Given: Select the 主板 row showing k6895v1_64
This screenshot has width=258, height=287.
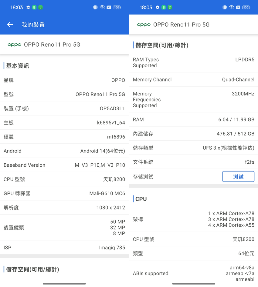Looking at the screenshot, I should click(x=64, y=123).
